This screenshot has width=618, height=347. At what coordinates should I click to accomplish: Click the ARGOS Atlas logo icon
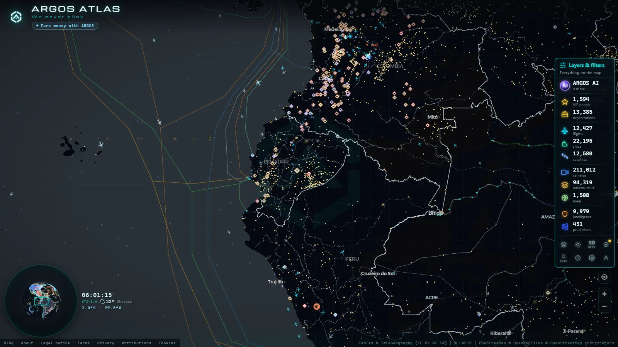[x=16, y=17]
